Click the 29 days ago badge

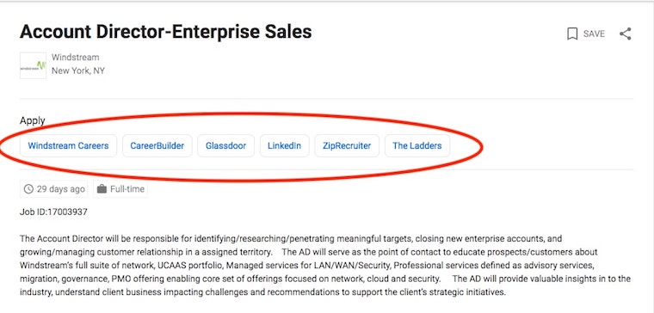pos(54,189)
